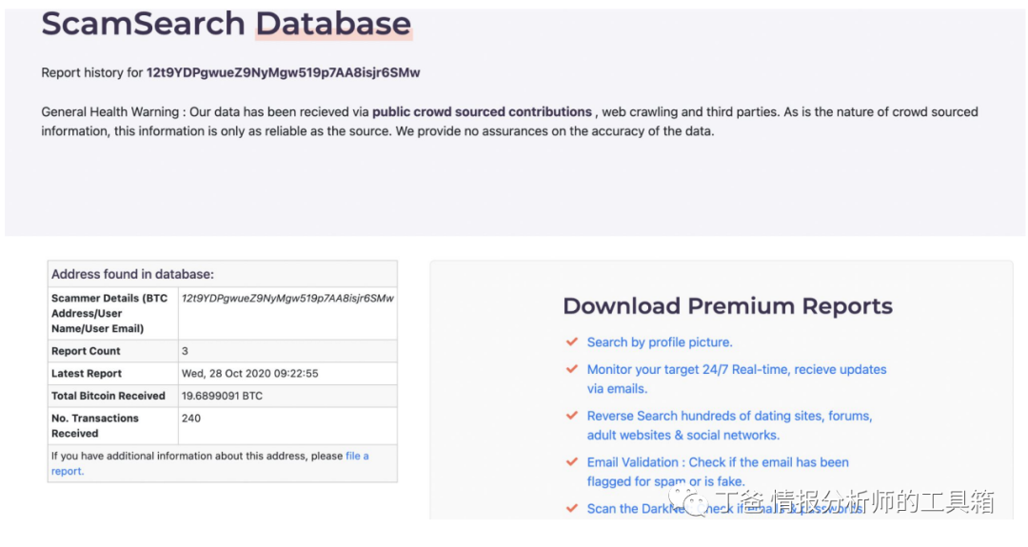Click the "ScamSearch Database" page heading
Viewport: 1028px width, 547px height.
(x=227, y=24)
